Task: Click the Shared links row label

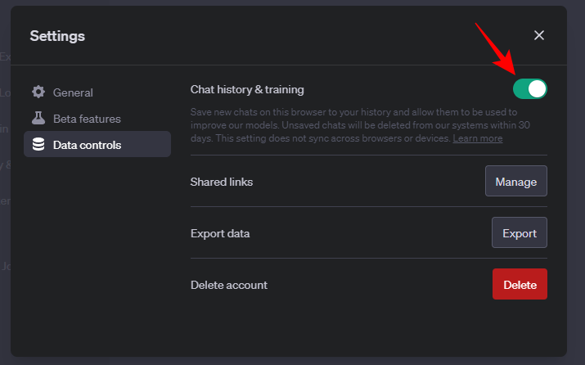Action: pyautogui.click(x=222, y=182)
